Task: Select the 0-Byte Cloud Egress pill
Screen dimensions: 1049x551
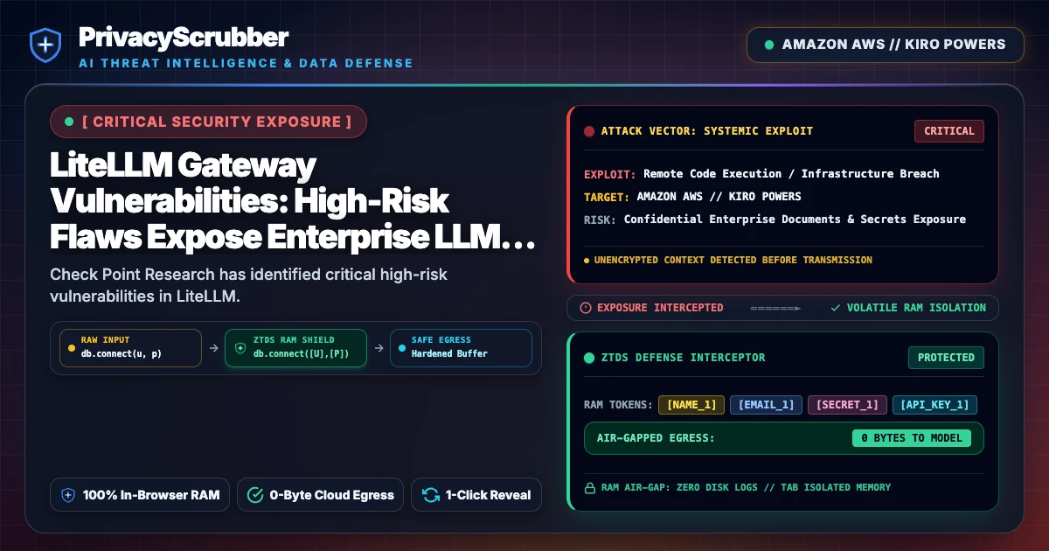Action: (x=320, y=495)
